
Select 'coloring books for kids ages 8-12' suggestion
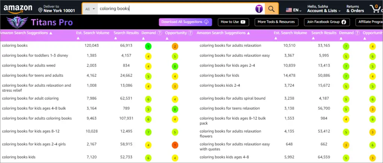pos(31,131)
